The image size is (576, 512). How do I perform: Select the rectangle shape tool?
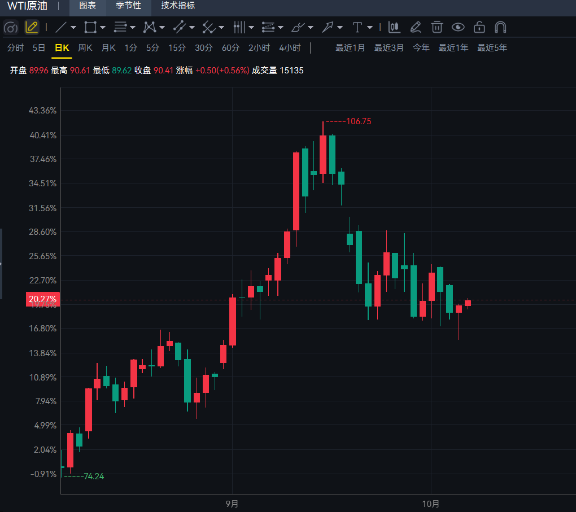pyautogui.click(x=90, y=27)
